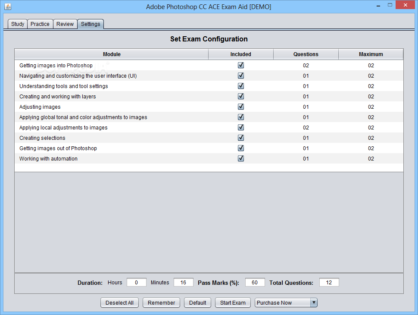Click Start Exam button

coord(233,303)
